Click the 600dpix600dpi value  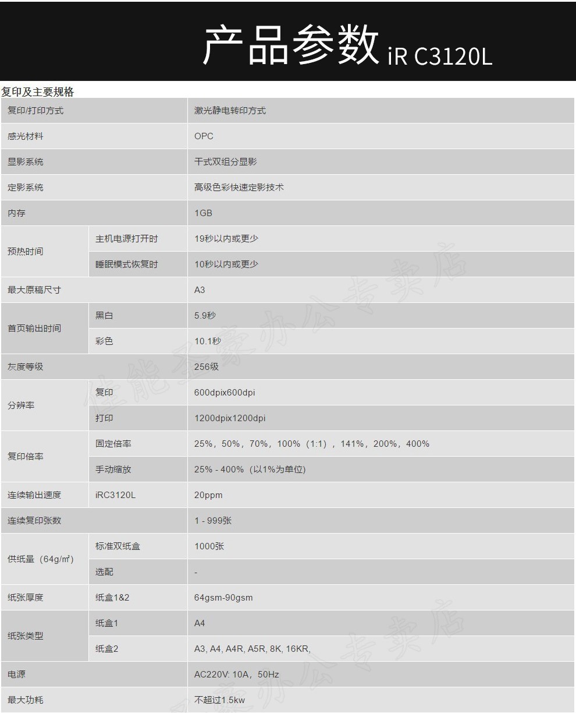225,392
